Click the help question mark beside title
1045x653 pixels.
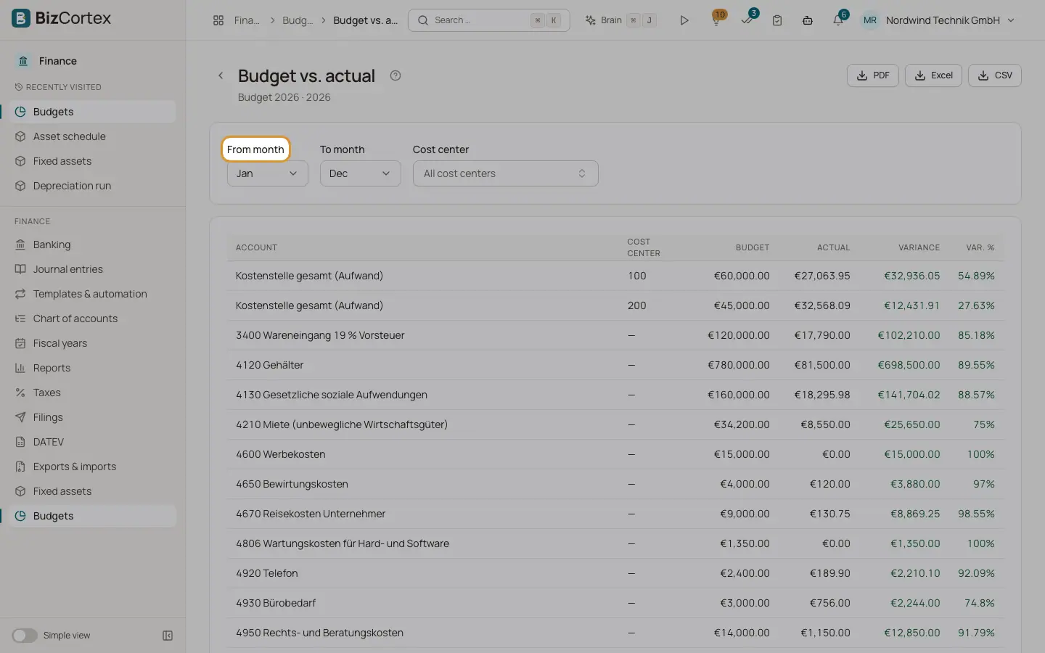tap(396, 75)
